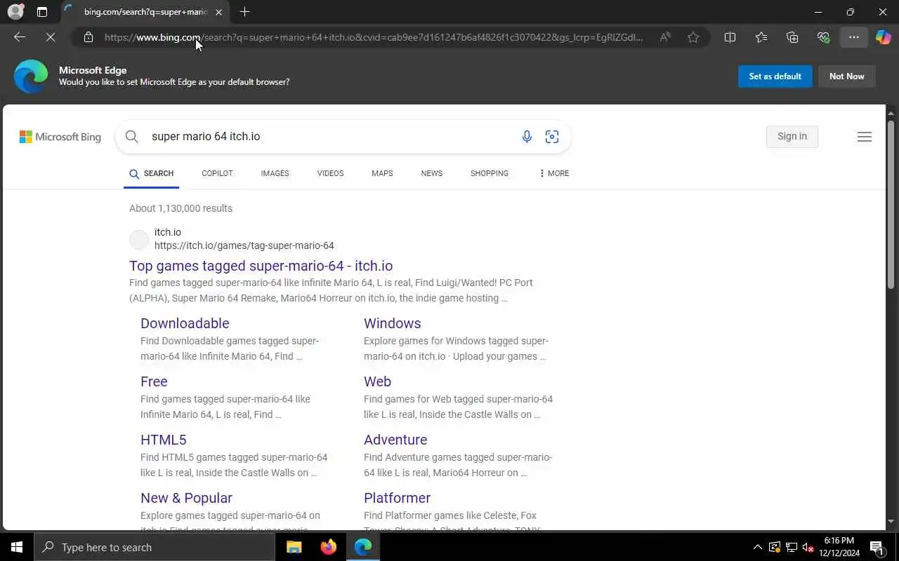Image resolution: width=899 pixels, height=561 pixels.
Task: Click the search magnifier icon in Bing box
Action: click(132, 136)
